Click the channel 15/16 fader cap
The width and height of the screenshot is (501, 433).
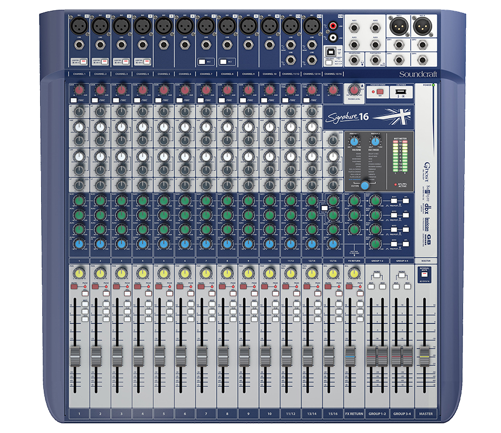pos(329,356)
